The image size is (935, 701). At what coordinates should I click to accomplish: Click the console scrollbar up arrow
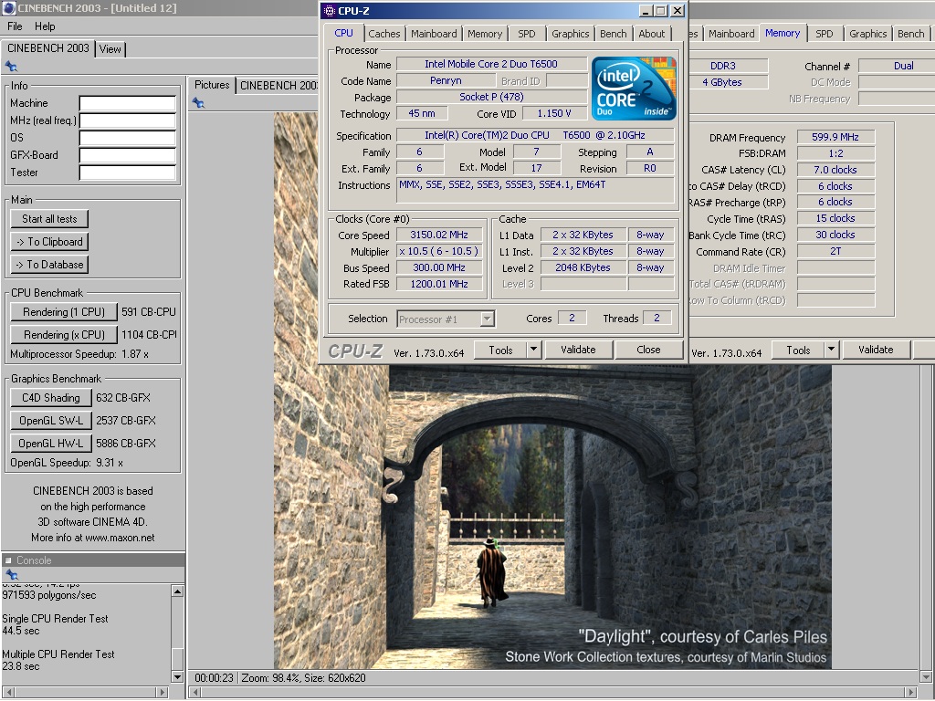point(177,591)
